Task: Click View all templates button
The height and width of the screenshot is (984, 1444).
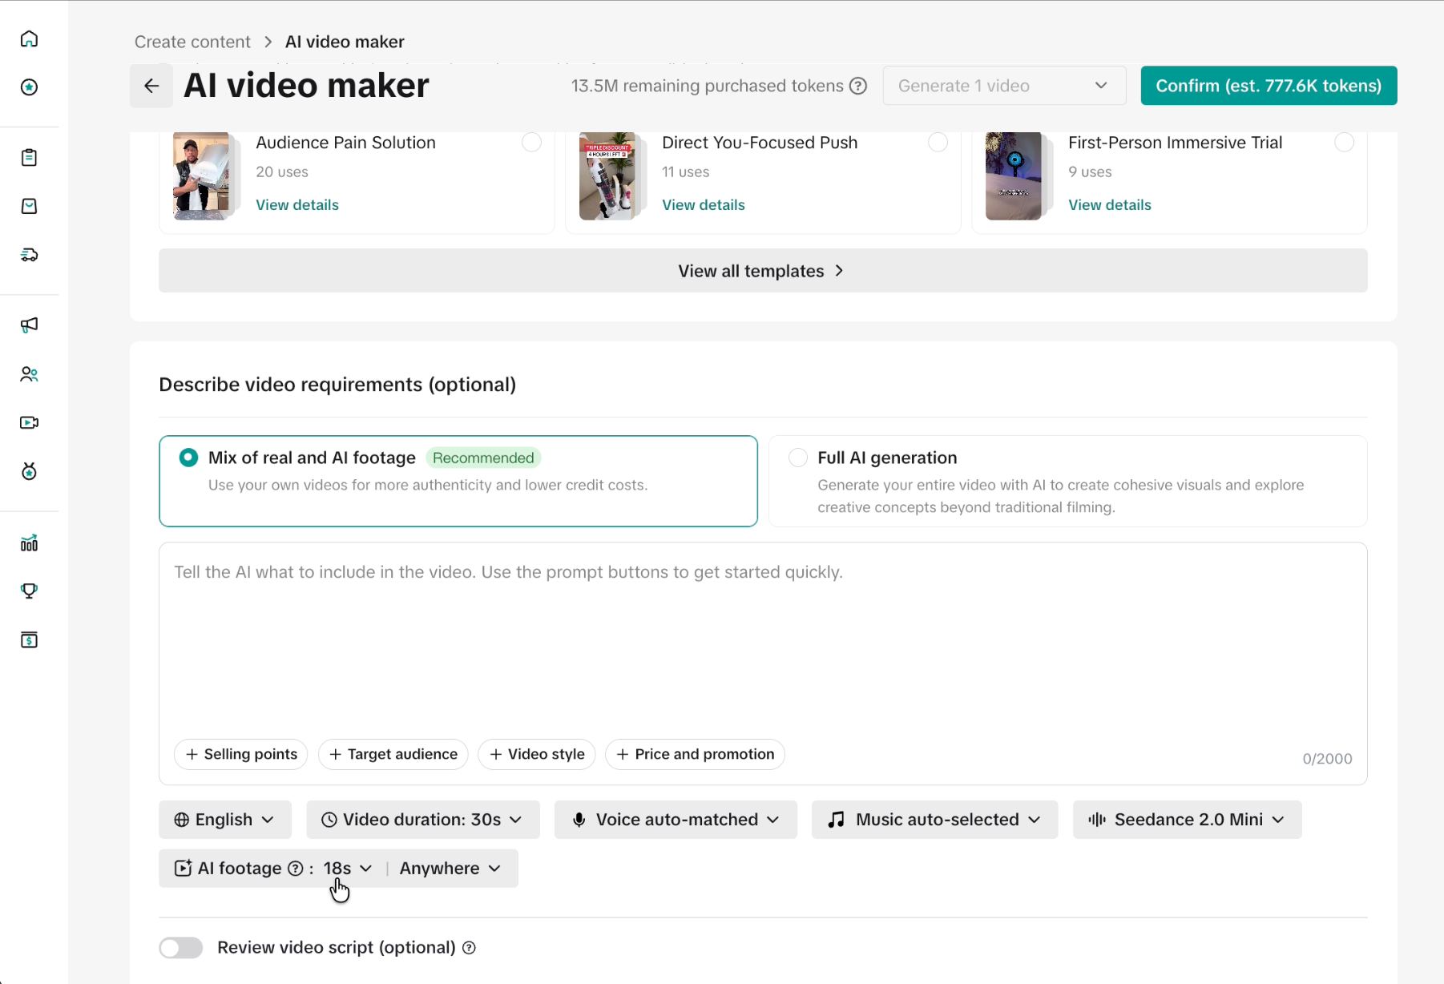Action: coord(763,271)
